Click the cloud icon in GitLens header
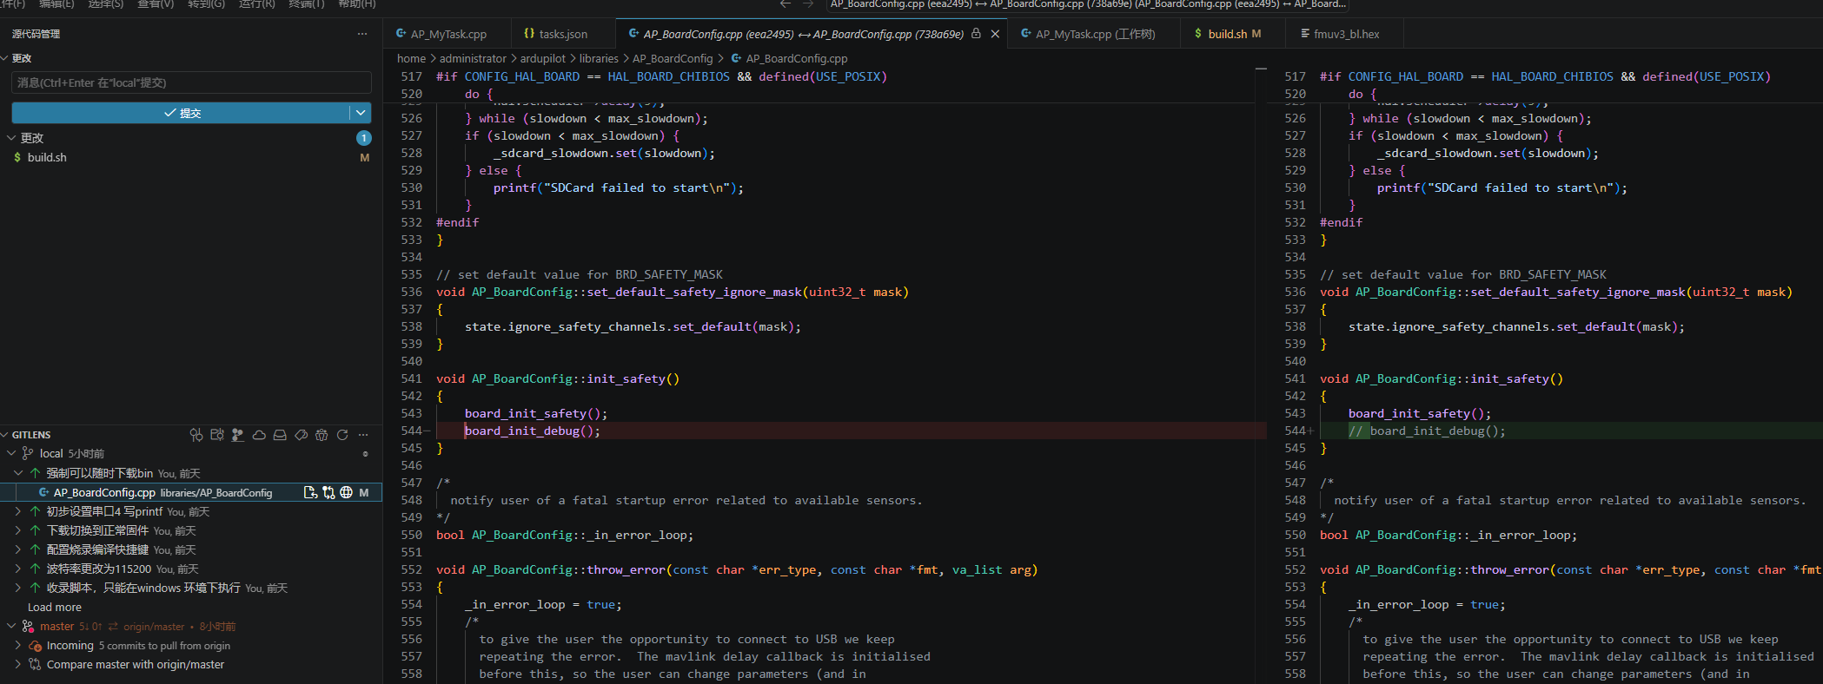The height and width of the screenshot is (684, 1823). (259, 435)
